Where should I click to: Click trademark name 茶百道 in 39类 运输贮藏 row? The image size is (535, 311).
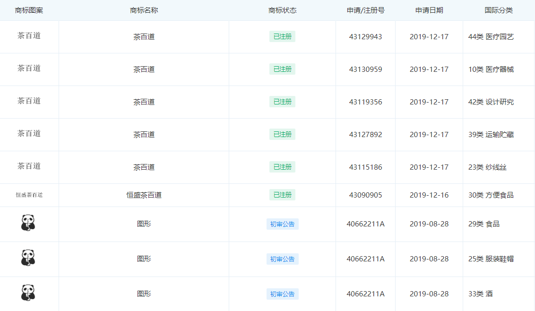point(144,135)
